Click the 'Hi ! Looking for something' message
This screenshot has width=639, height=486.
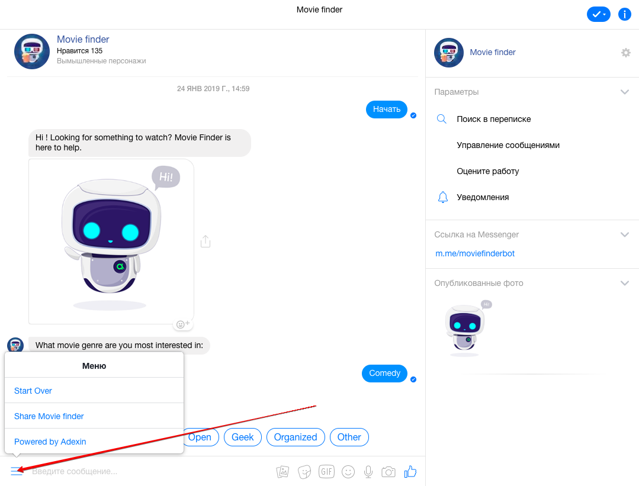[x=139, y=143]
